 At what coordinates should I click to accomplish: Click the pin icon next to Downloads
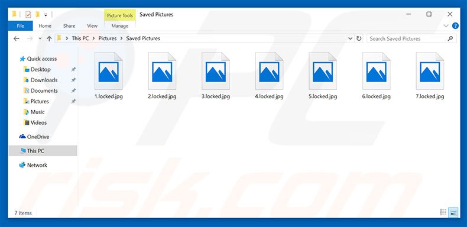[x=73, y=80]
